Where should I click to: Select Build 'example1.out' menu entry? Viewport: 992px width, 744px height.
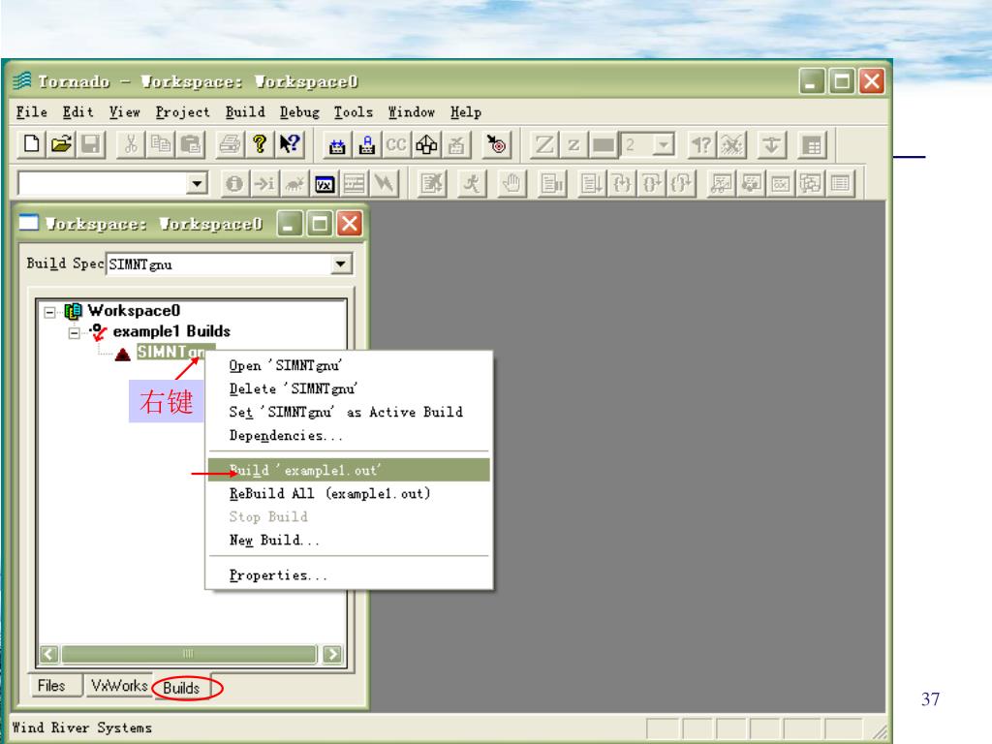tap(349, 470)
